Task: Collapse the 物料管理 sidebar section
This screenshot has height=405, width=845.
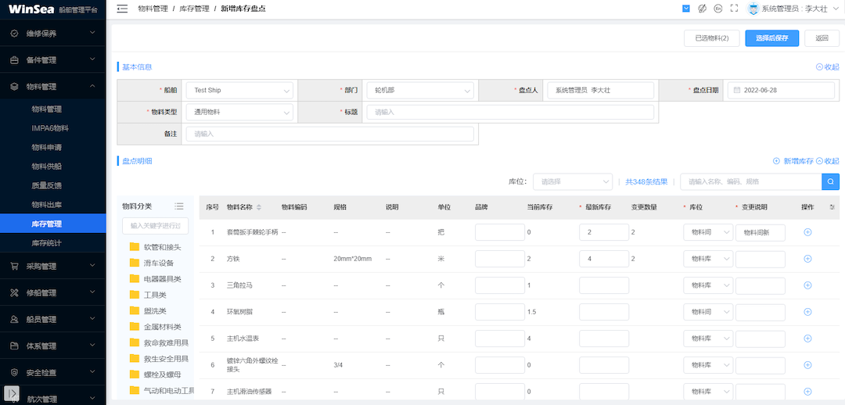Action: tap(53, 86)
